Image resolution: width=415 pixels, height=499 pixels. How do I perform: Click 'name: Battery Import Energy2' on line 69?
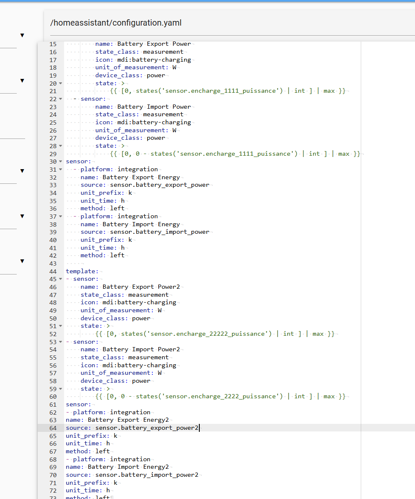(117, 467)
